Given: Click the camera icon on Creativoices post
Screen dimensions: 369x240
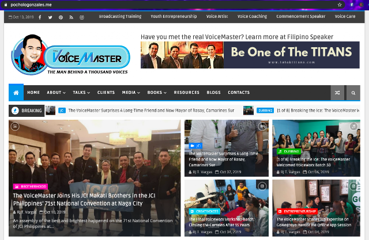Looking at the screenshot, I should 262,186.
